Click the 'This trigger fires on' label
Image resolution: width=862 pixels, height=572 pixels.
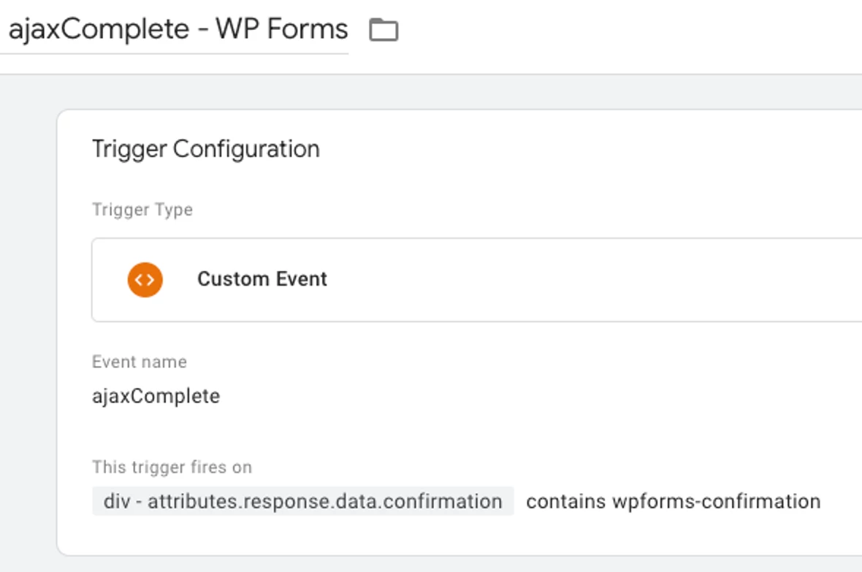click(x=172, y=468)
